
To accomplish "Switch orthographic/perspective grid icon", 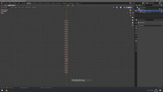I will (132, 25).
